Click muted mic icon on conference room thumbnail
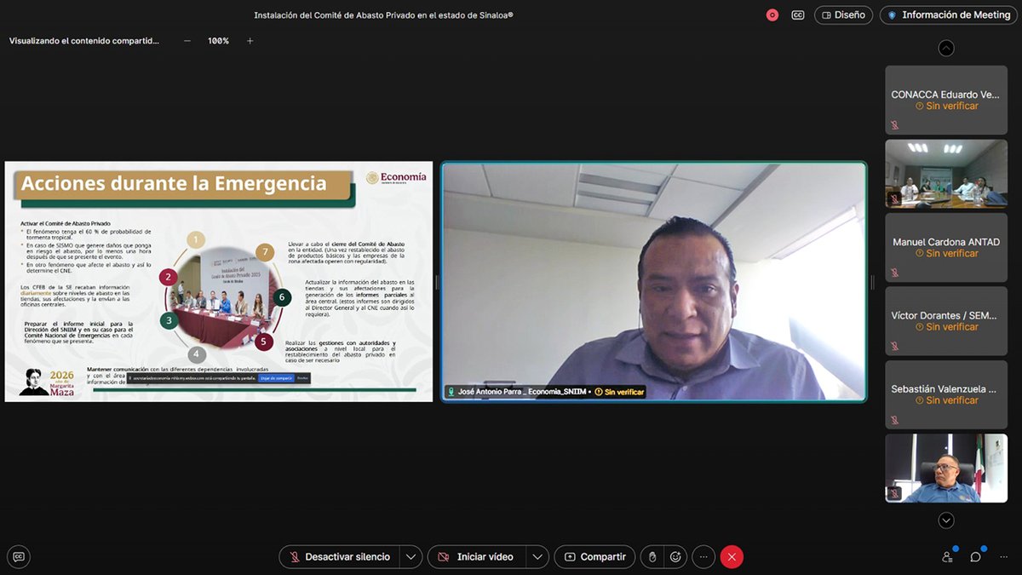Image resolution: width=1022 pixels, height=575 pixels. click(895, 198)
